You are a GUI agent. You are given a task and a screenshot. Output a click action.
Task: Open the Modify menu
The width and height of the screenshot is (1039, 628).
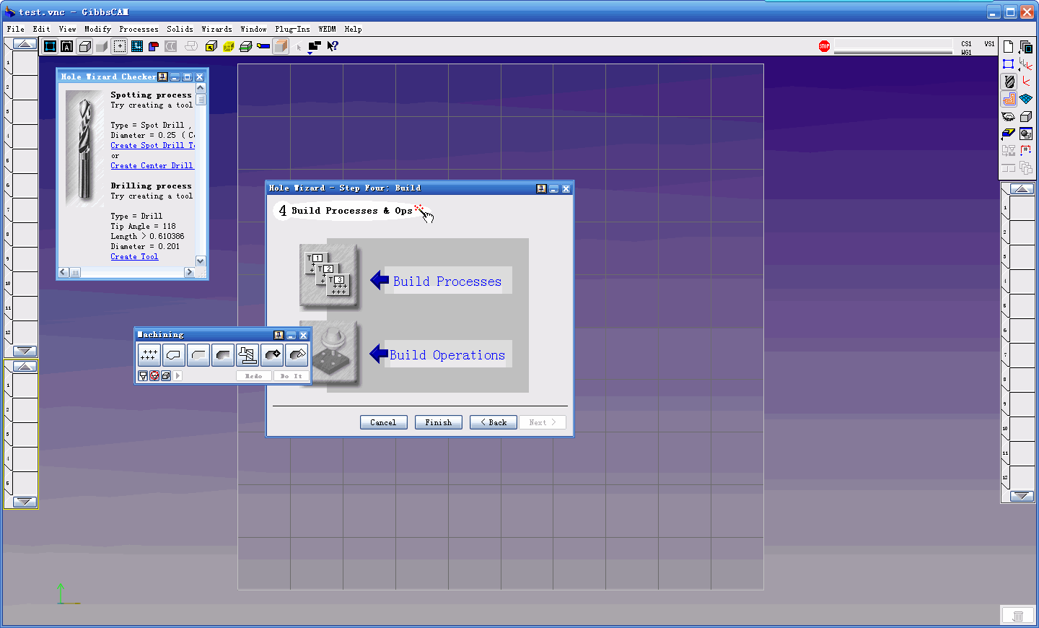[97, 29]
